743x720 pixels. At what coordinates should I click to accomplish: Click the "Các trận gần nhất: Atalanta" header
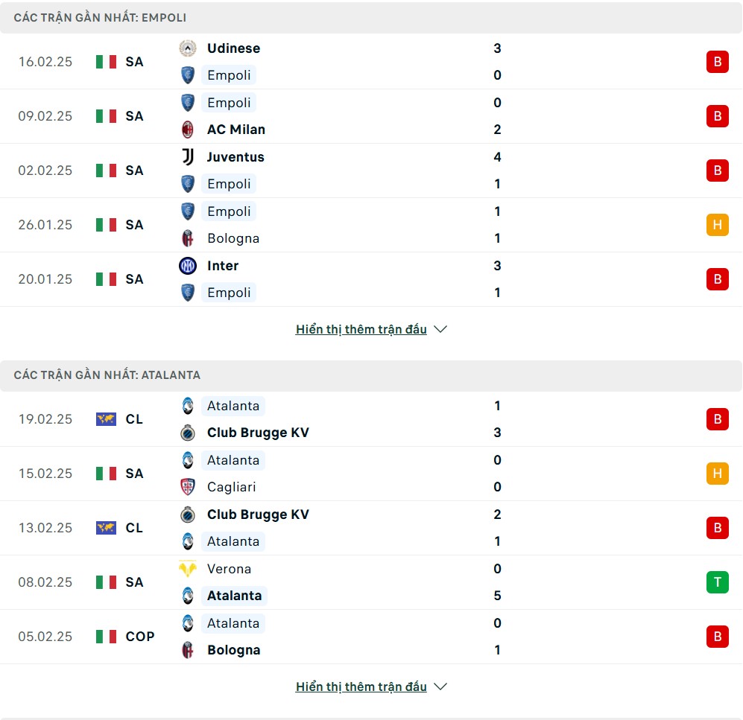click(107, 375)
